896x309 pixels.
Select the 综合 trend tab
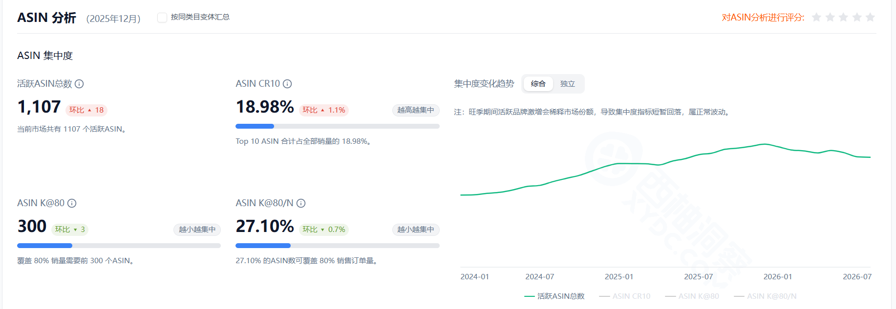click(538, 84)
